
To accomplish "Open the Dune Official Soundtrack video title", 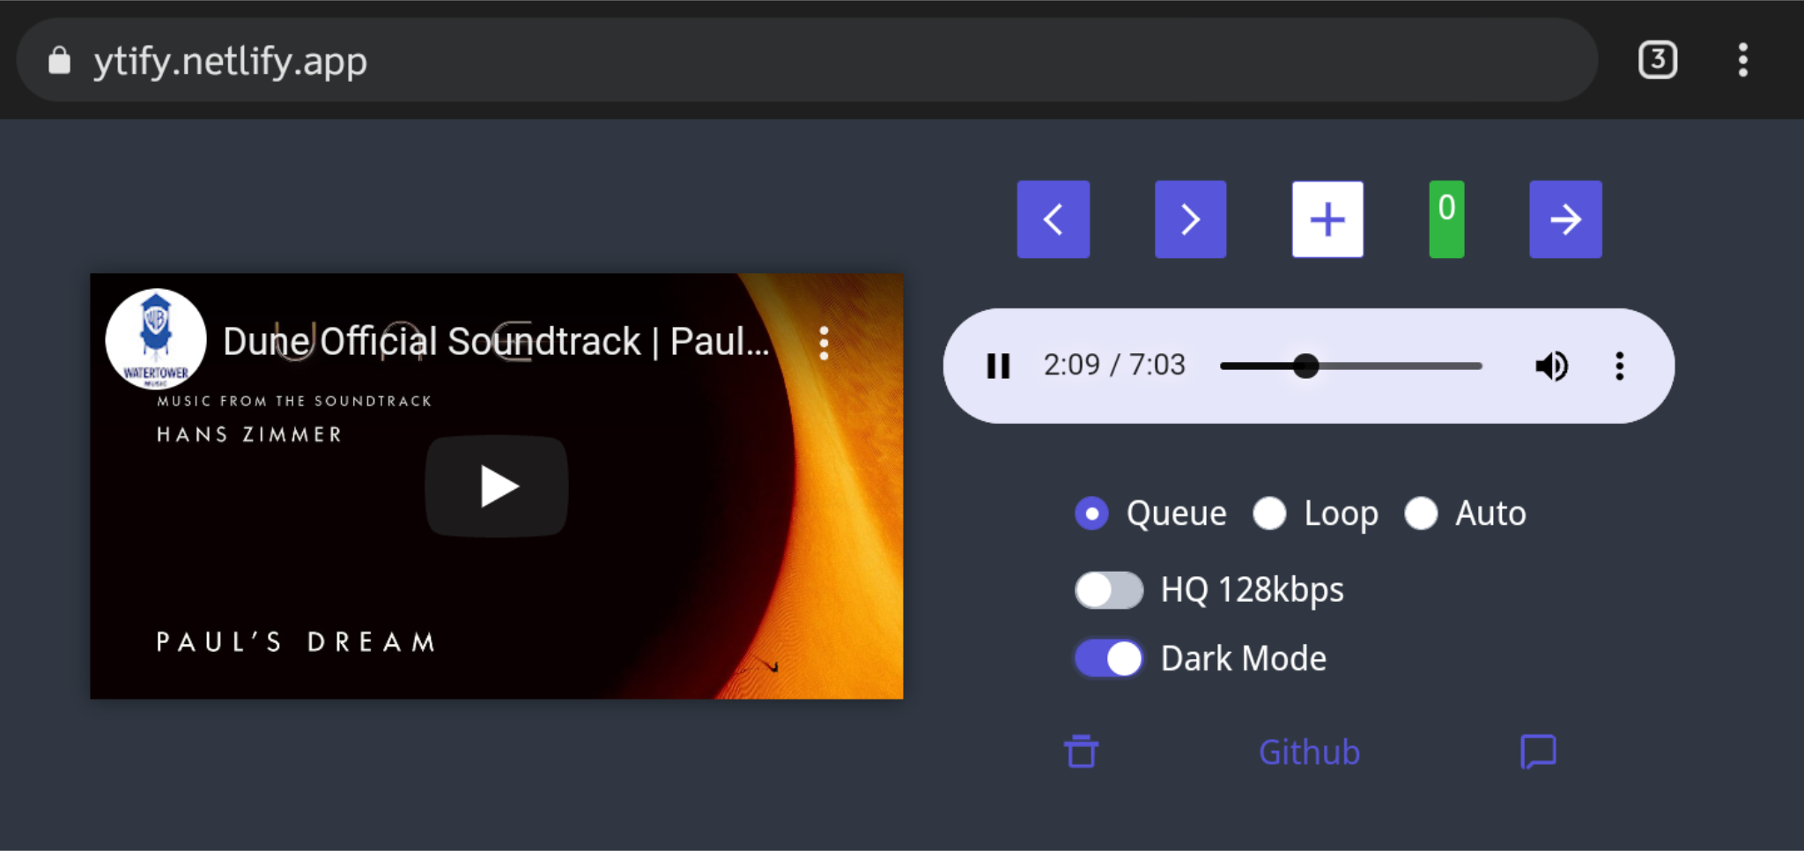I will [496, 342].
